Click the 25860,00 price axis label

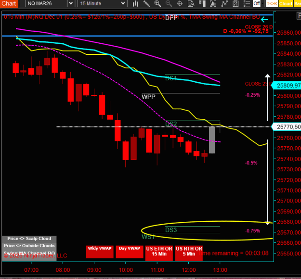coord(288,33)
